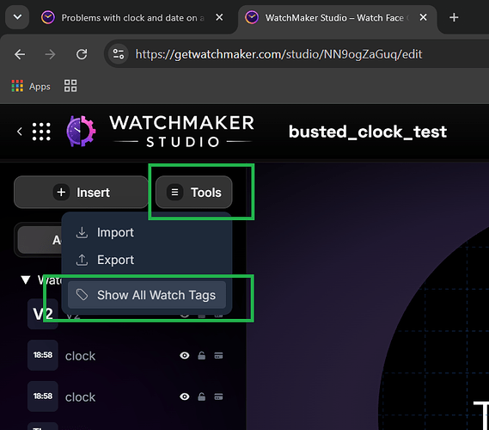This screenshot has height=430, width=489.
Task: Open the site information icon
Action: (119, 54)
